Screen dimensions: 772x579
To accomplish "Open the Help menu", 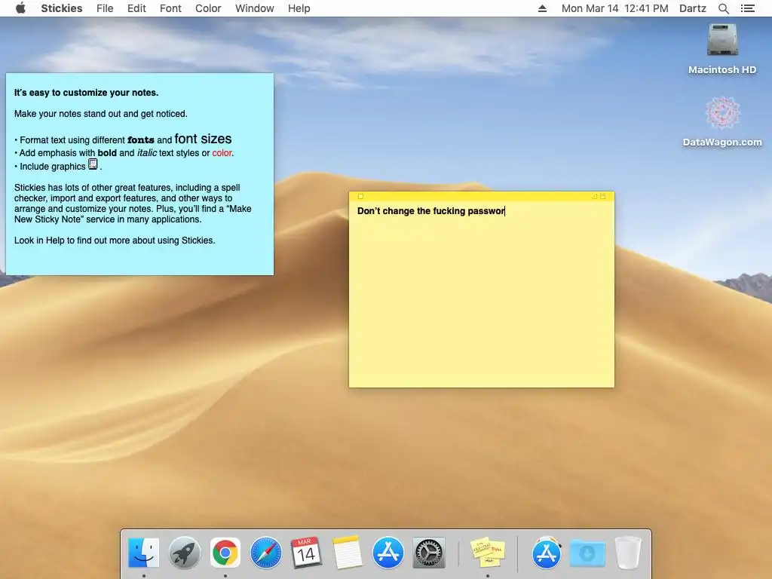I will (299, 8).
